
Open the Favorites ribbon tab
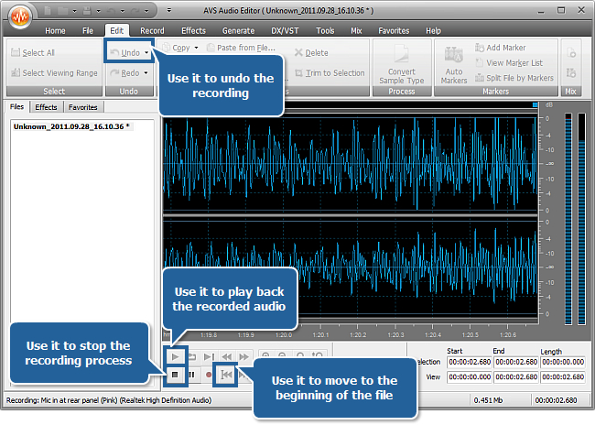click(394, 31)
